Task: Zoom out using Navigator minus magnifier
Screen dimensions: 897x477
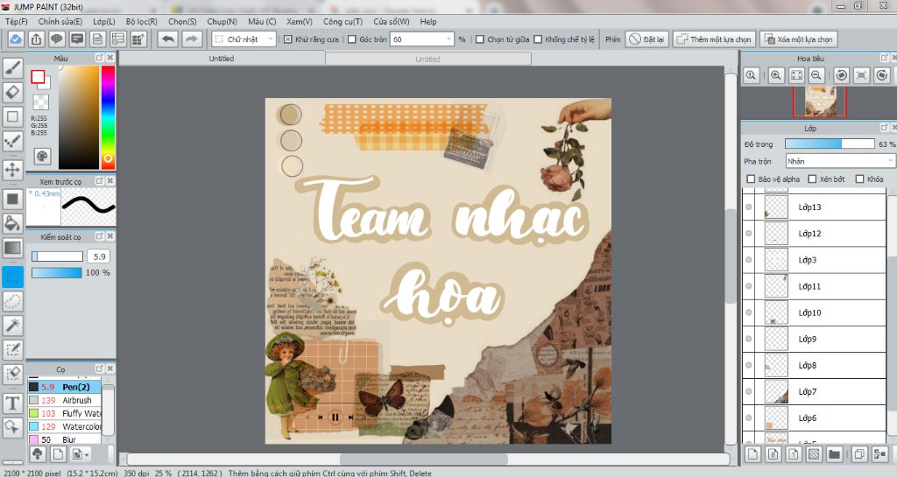Action: (817, 75)
